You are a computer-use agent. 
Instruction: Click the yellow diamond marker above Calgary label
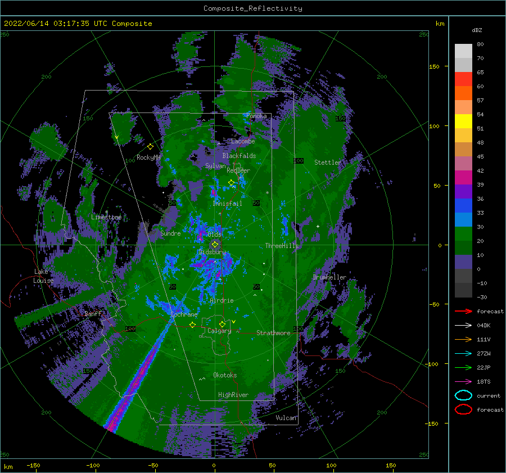(222, 324)
